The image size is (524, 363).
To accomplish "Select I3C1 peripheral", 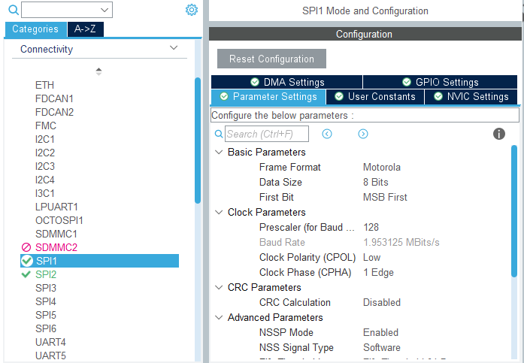I will [x=45, y=193].
